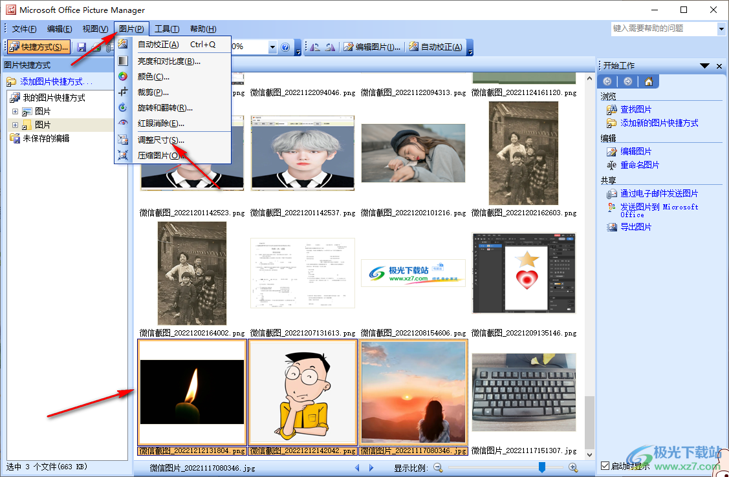The width and height of the screenshot is (729, 477).
Task: Select the sunset girl thumbnail
Action: coord(413,392)
